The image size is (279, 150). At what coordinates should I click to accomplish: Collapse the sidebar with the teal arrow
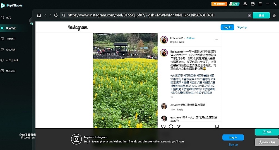32,24
